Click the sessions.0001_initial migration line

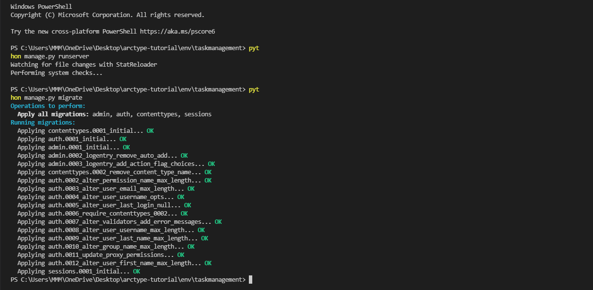click(x=79, y=271)
